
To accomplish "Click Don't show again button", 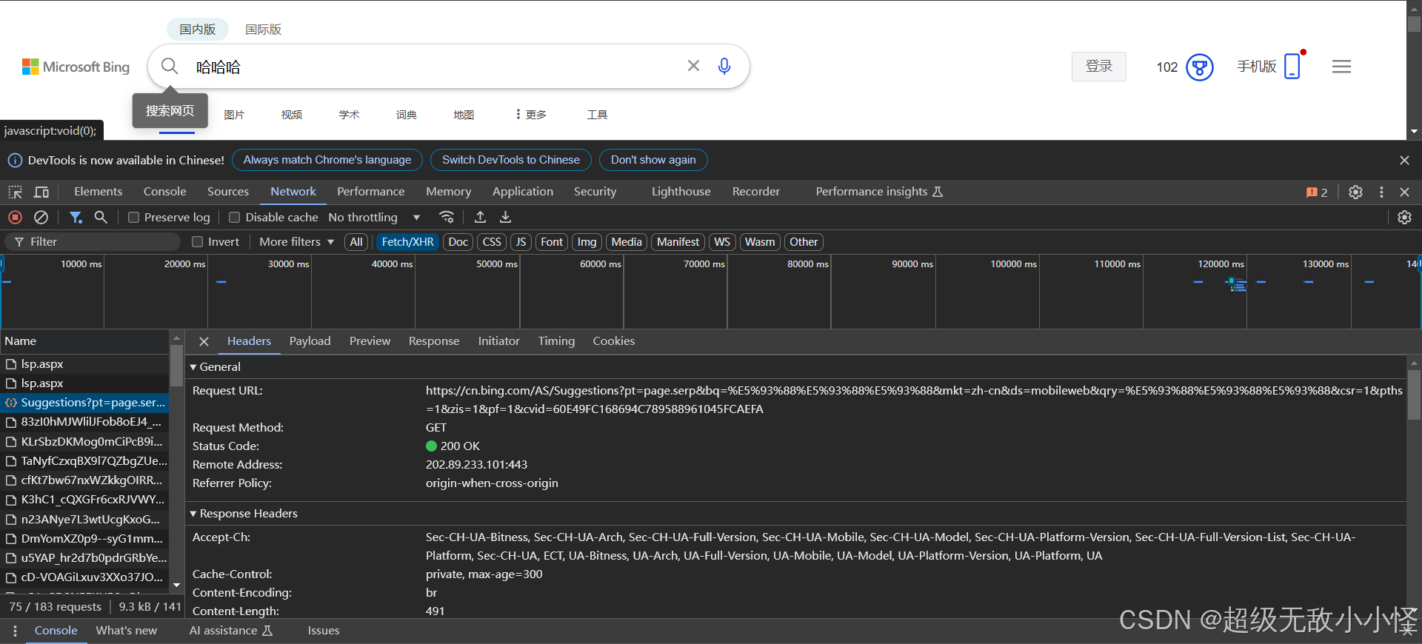I will pyautogui.click(x=653, y=160).
